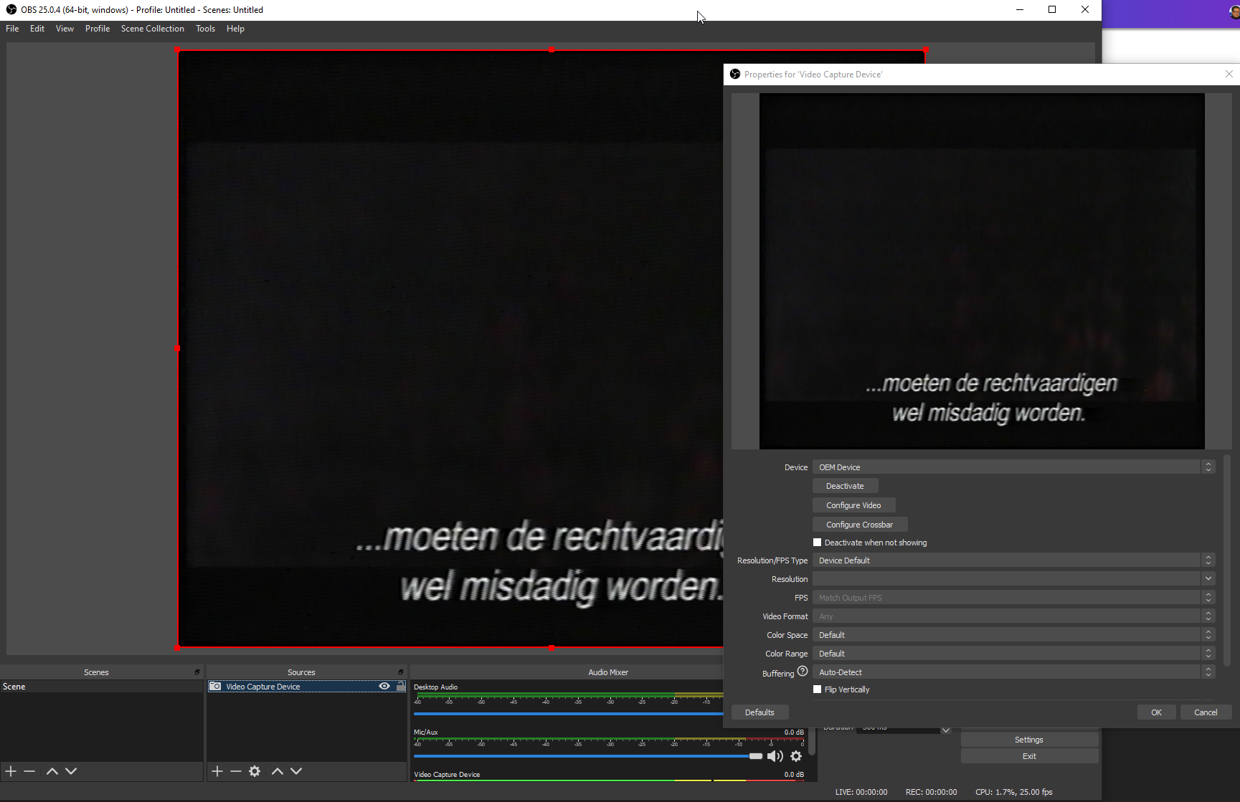This screenshot has width=1240, height=802.
Task: Open source properties via the Sources gear icon
Action: pos(255,771)
